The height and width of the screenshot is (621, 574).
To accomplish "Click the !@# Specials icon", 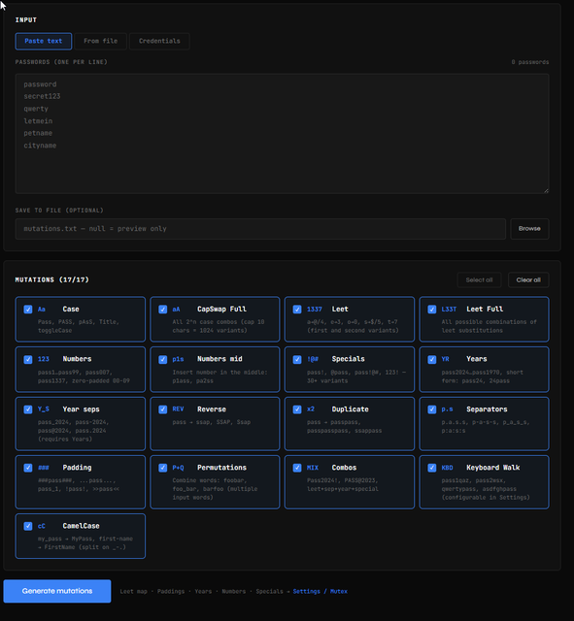I will pyautogui.click(x=313, y=359).
